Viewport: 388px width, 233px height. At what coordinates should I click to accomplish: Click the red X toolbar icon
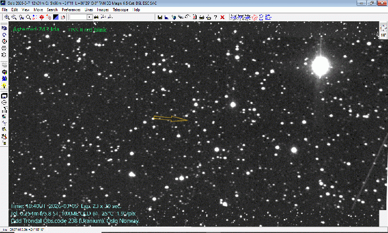222,17
